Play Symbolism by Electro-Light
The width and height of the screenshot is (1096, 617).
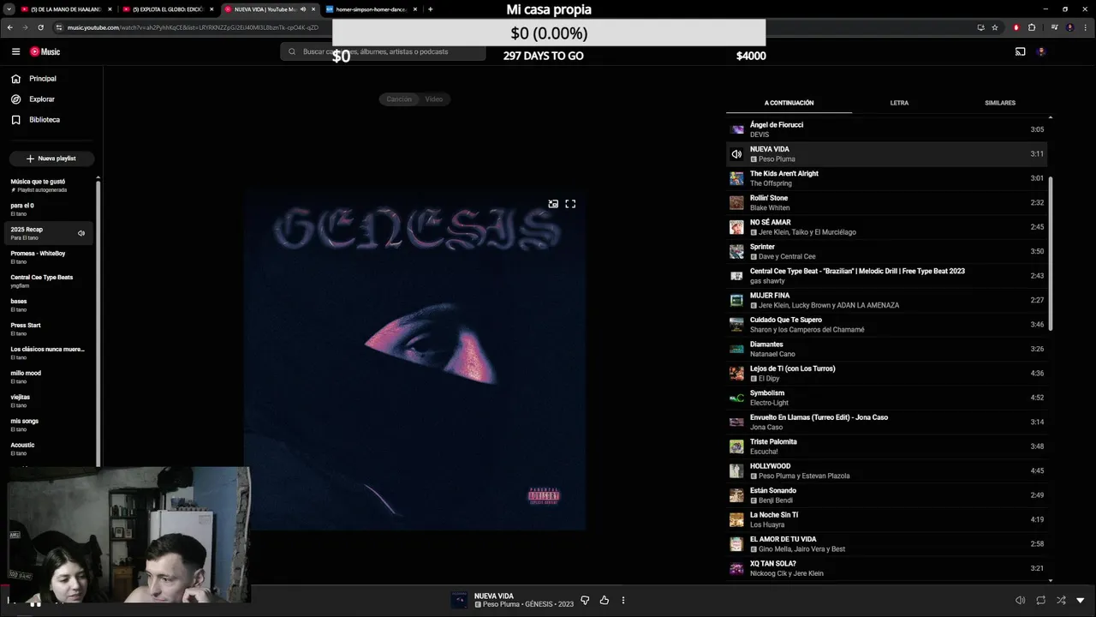click(886, 398)
